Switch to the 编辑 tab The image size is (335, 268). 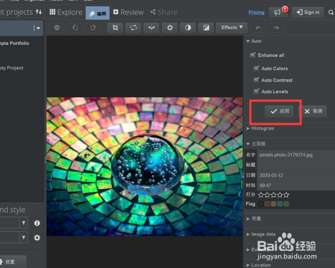click(97, 13)
